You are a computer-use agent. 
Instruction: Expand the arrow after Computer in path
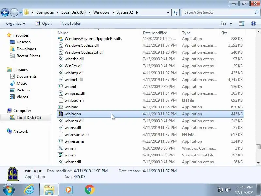(x=57, y=12)
